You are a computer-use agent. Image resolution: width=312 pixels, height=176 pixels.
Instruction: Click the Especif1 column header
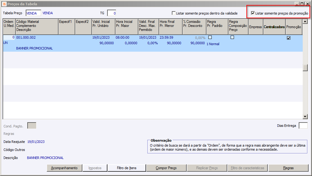pos(67,27)
